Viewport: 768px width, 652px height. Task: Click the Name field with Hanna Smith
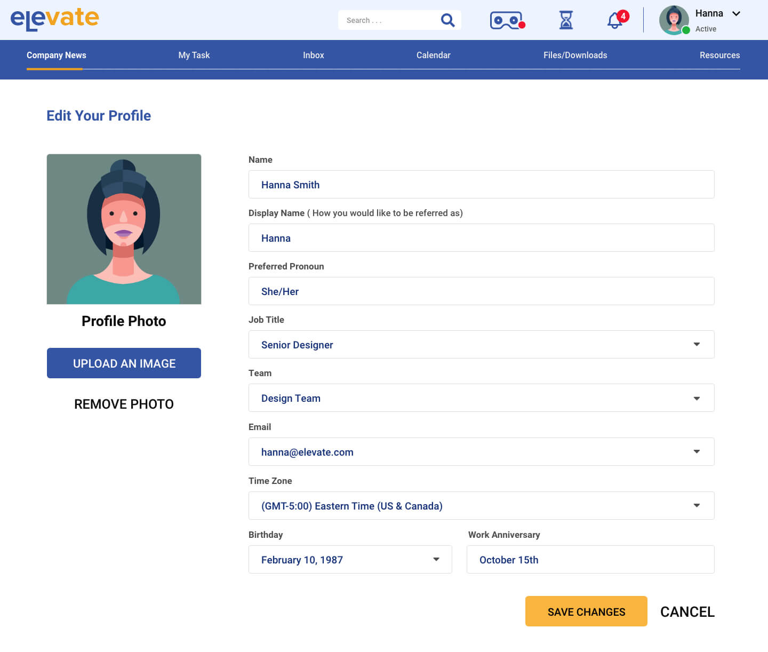pyautogui.click(x=481, y=184)
